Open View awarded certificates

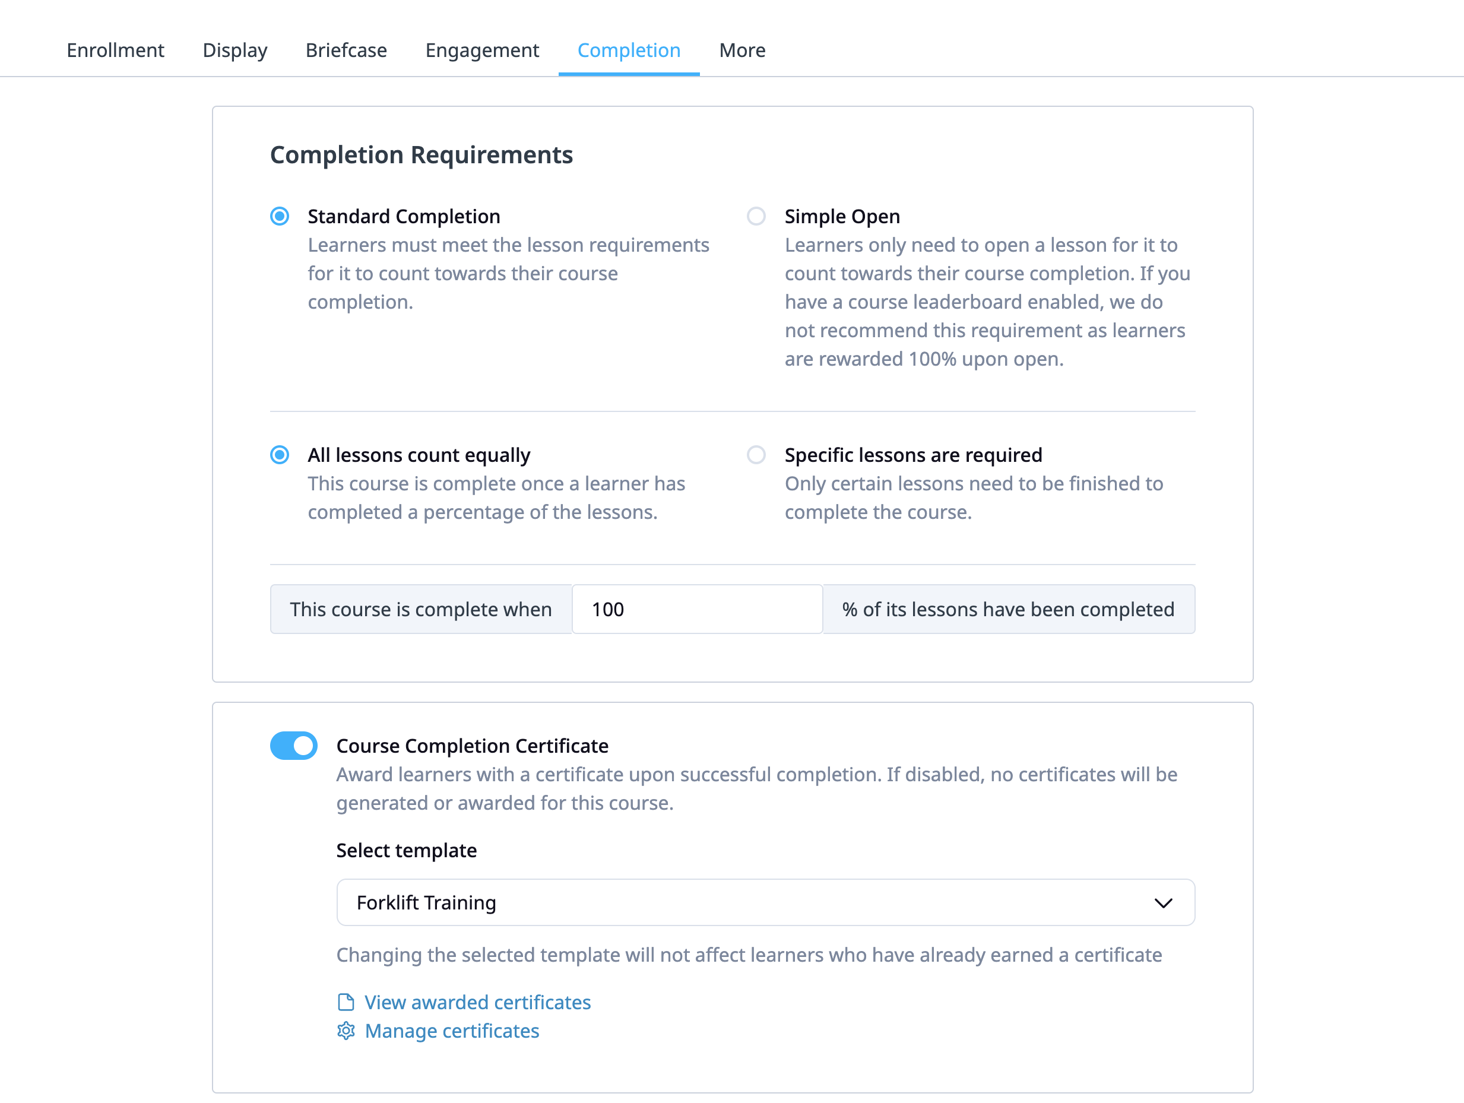[477, 1001]
